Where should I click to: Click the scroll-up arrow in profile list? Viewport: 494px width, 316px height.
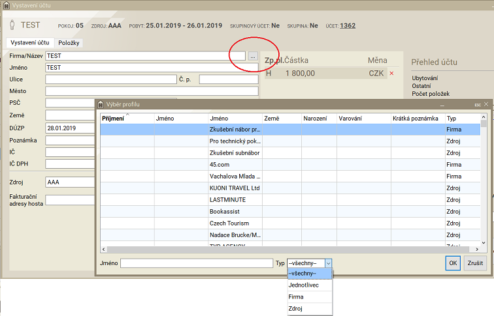[x=484, y=117]
